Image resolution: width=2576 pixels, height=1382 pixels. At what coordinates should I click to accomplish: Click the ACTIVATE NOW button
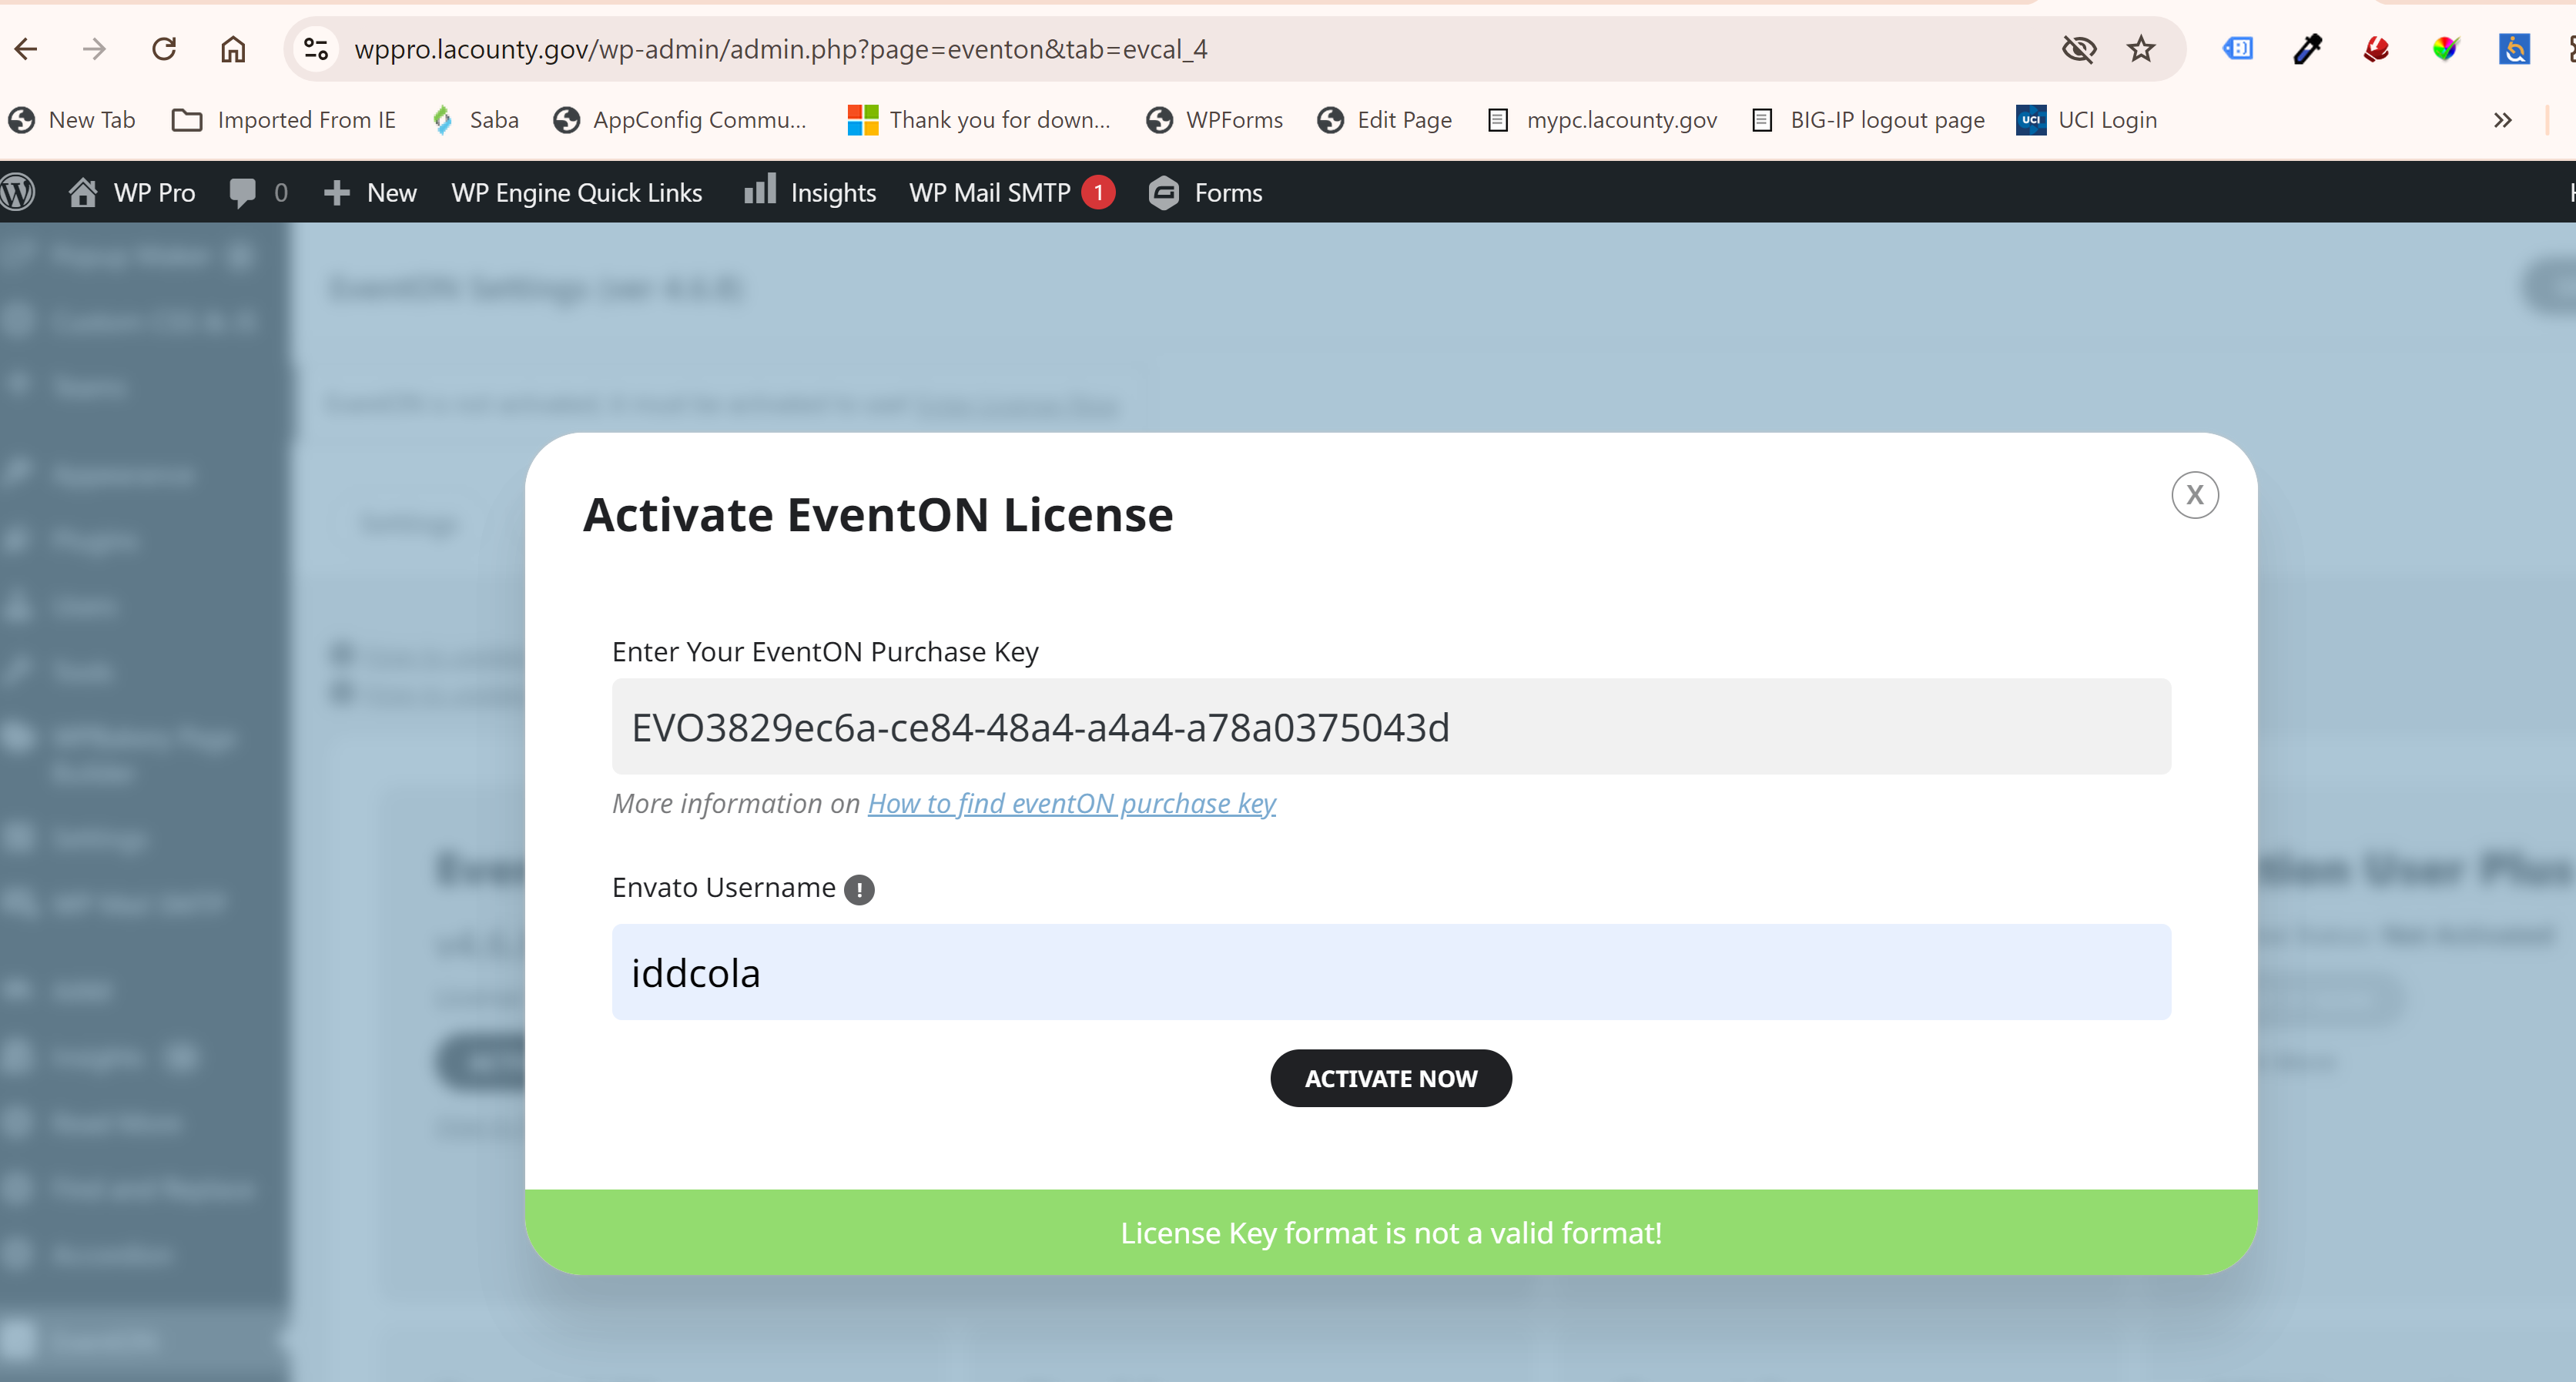point(1391,1078)
